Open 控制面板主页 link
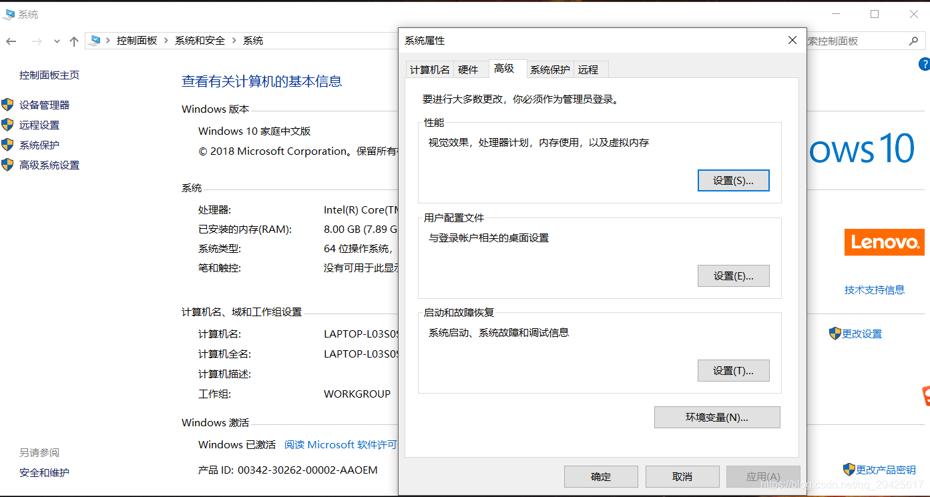This screenshot has width=930, height=497. pyautogui.click(x=49, y=75)
